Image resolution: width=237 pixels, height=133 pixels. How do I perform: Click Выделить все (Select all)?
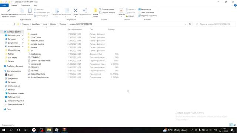coord(144,9)
